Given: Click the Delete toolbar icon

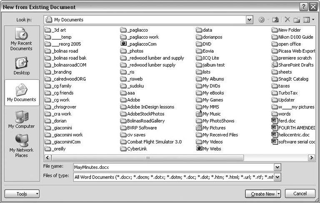Looking at the screenshot, I should point(287,20).
